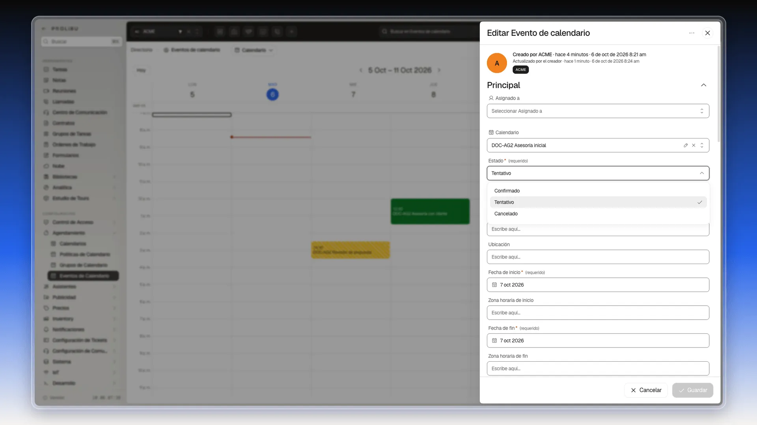Image resolution: width=757 pixels, height=425 pixels.
Task: Open the three-dot more options menu
Action: click(692, 33)
